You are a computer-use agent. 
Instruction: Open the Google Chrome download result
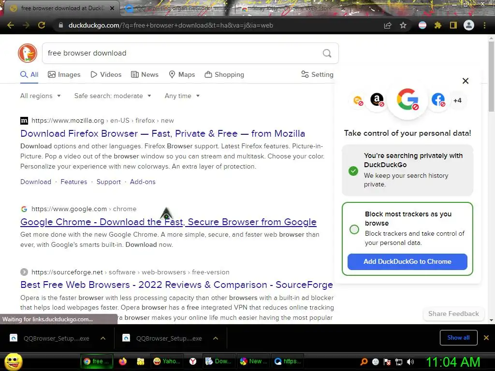click(168, 222)
